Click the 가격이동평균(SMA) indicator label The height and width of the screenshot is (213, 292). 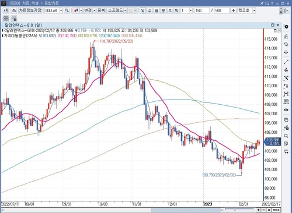point(20,35)
